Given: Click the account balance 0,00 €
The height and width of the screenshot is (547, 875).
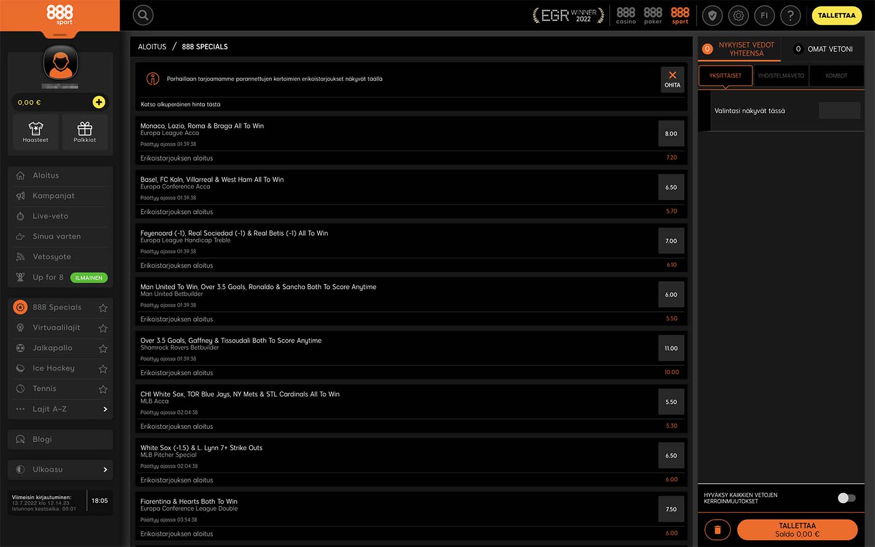Looking at the screenshot, I should tap(30, 102).
